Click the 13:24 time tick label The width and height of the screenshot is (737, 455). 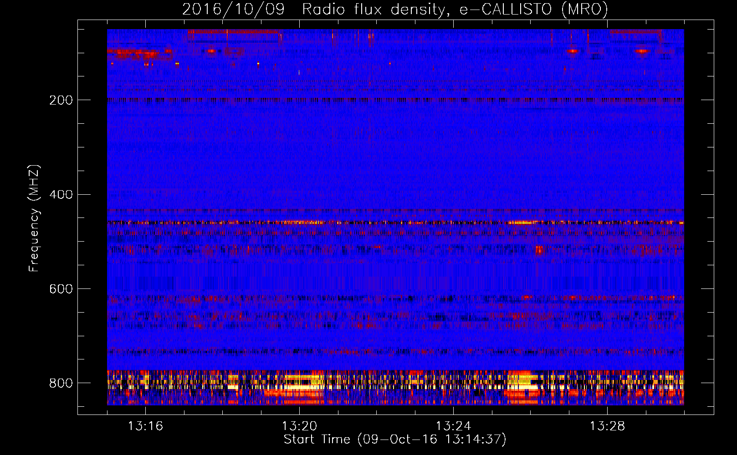(453, 426)
